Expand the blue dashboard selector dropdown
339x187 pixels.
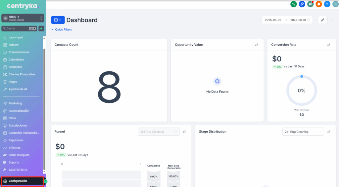[58, 20]
